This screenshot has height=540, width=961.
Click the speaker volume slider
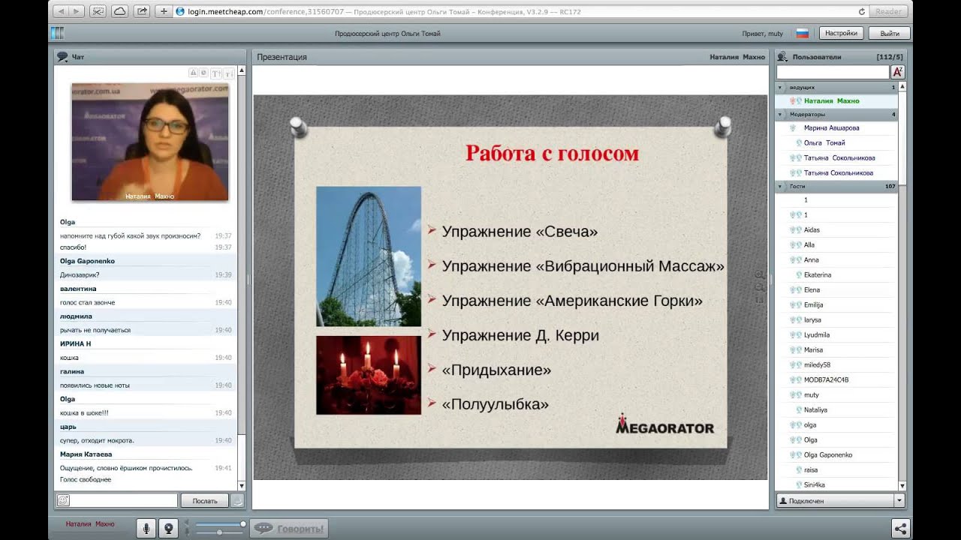[x=219, y=524]
